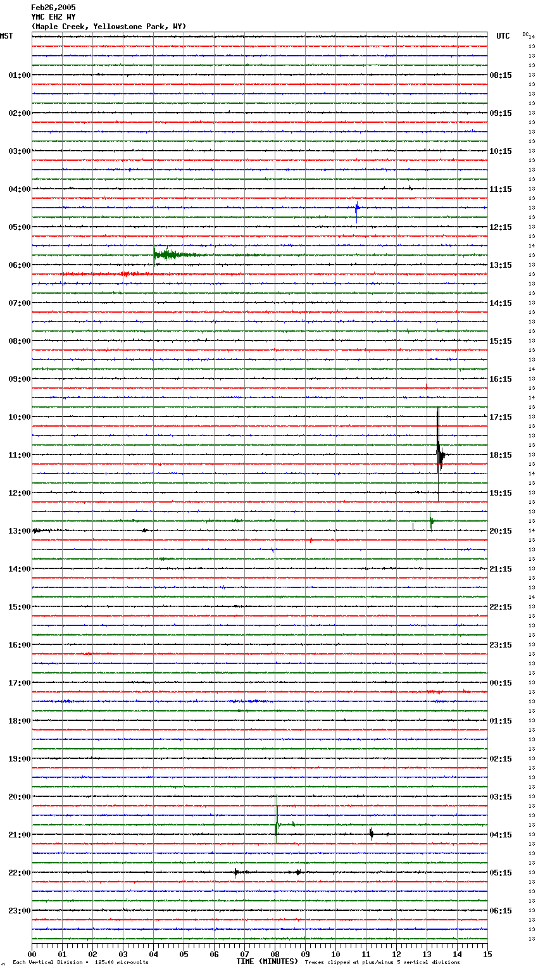The image size is (538, 971).
Task: Select the 15:00 MST row label
Action: (20, 607)
